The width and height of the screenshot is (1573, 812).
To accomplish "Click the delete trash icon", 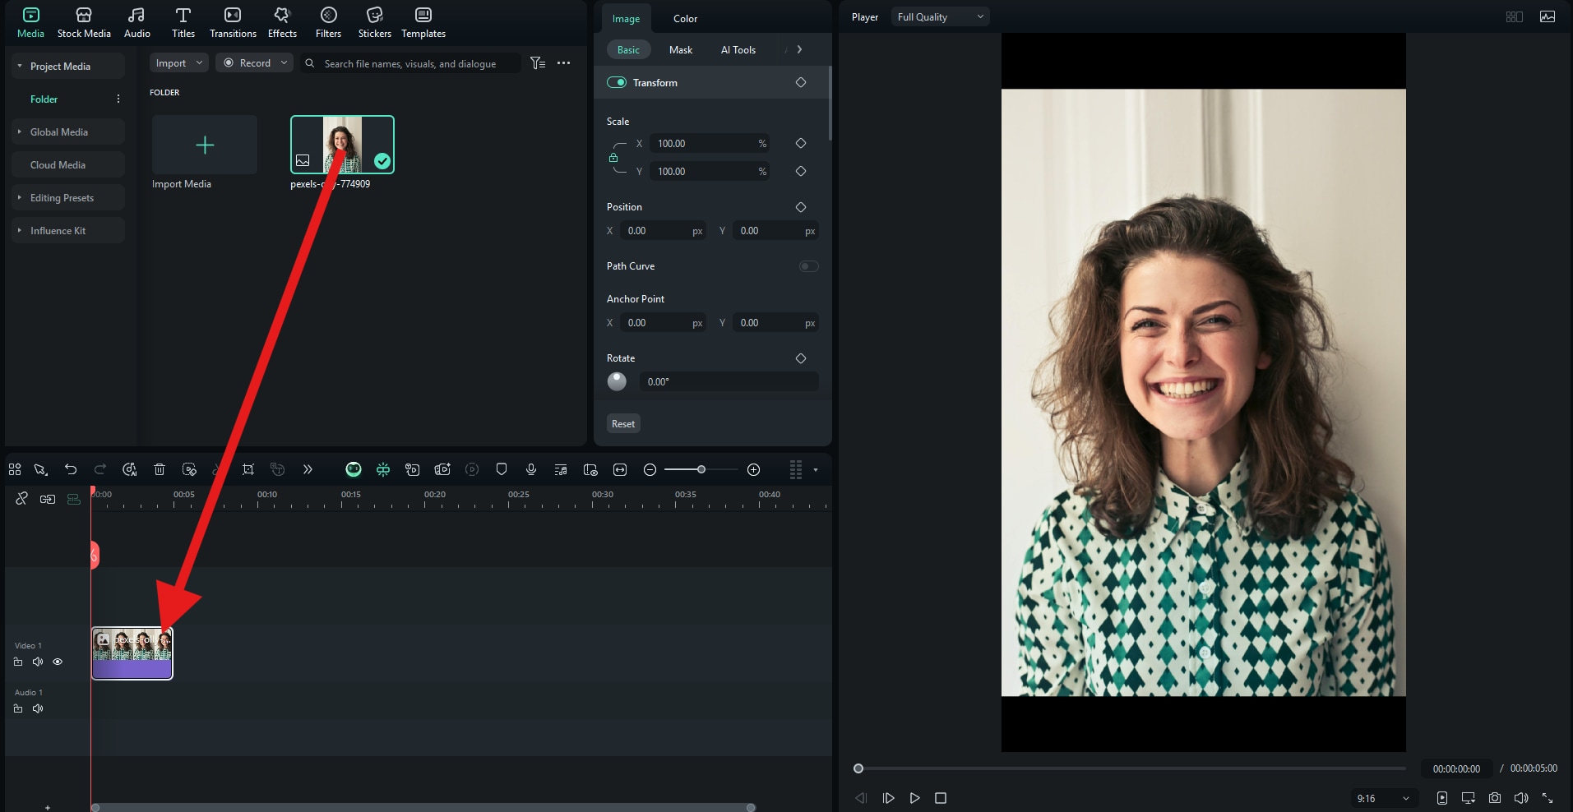I will (x=160, y=469).
